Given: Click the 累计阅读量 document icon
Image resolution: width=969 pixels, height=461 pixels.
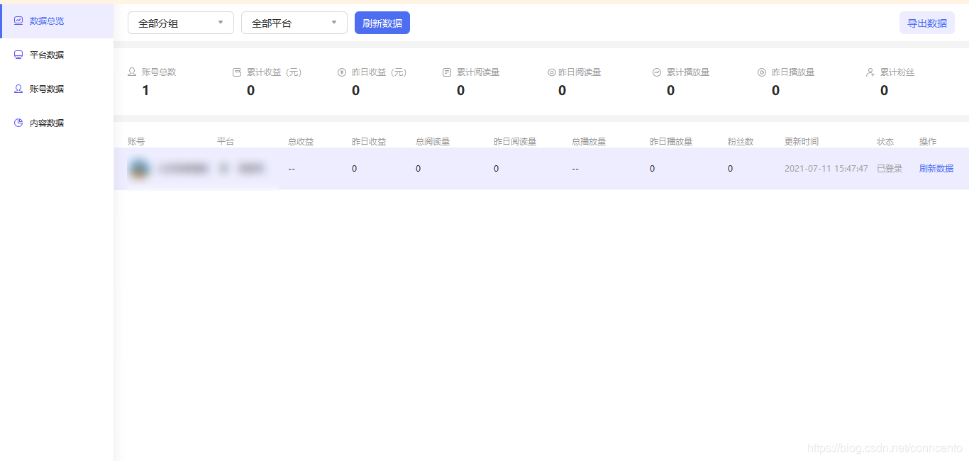Looking at the screenshot, I should [x=447, y=72].
